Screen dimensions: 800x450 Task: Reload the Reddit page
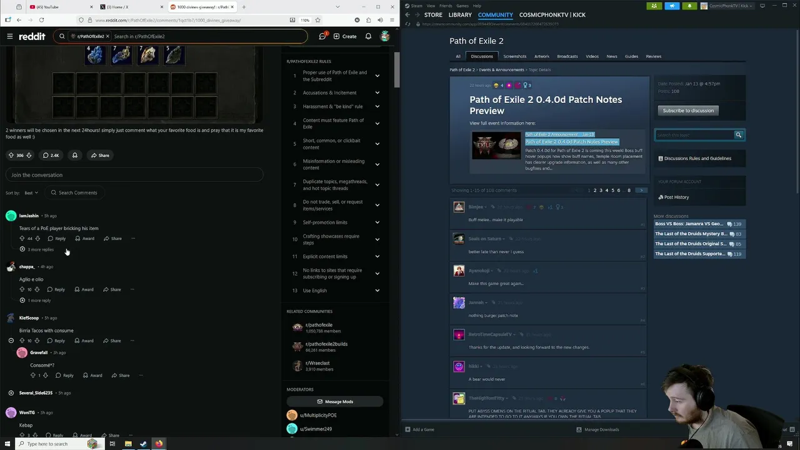(x=41, y=20)
